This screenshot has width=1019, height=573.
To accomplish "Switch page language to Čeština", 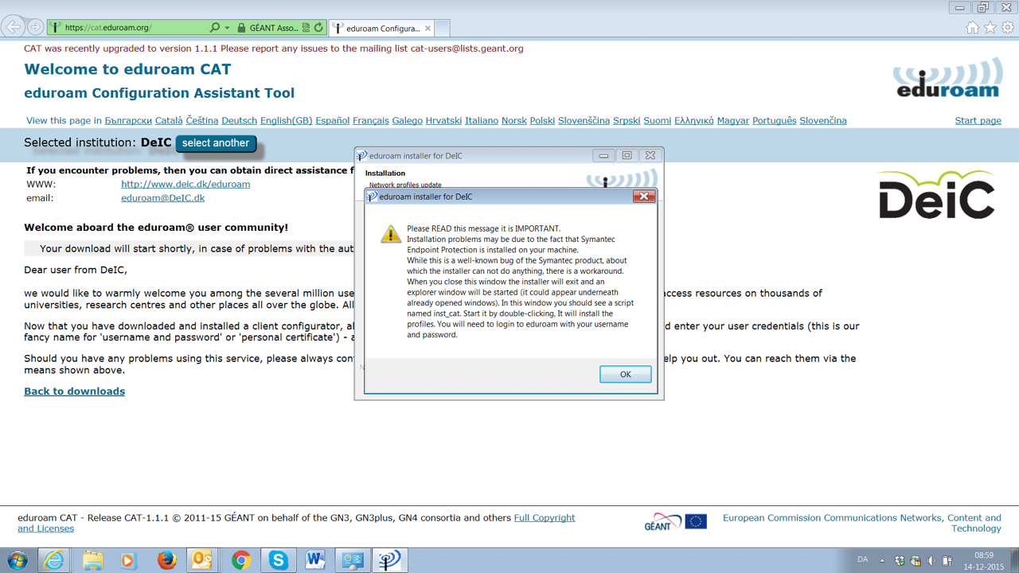I will tap(202, 121).
